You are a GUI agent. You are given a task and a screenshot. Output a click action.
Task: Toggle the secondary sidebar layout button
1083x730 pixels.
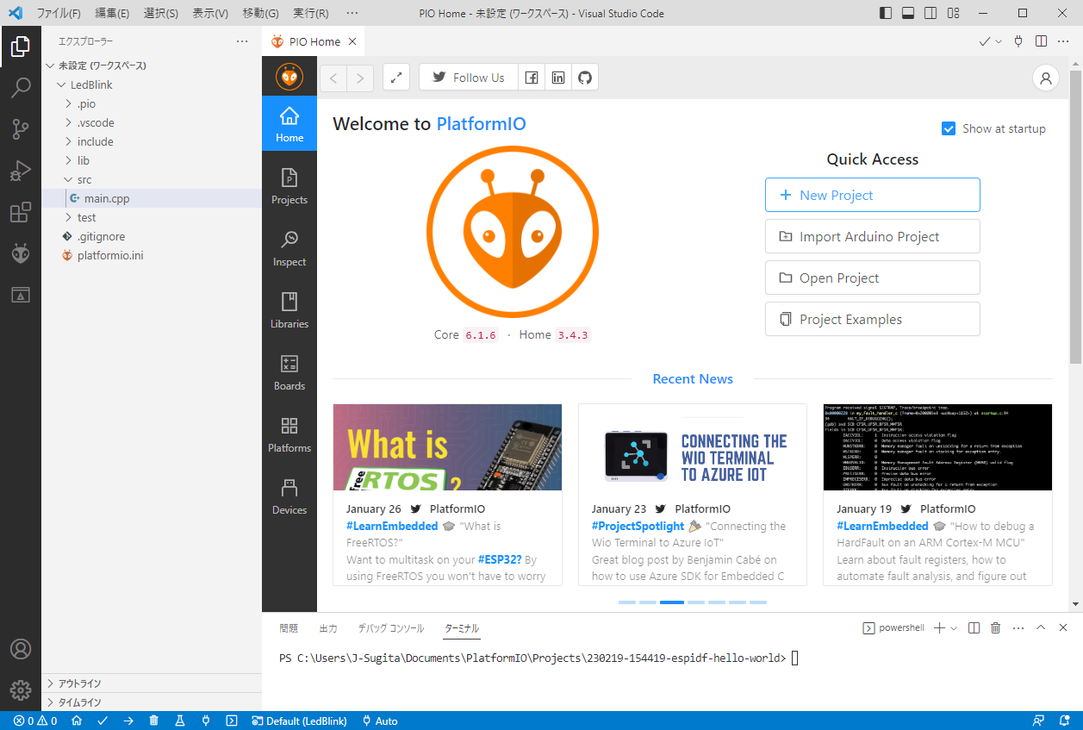tap(931, 13)
